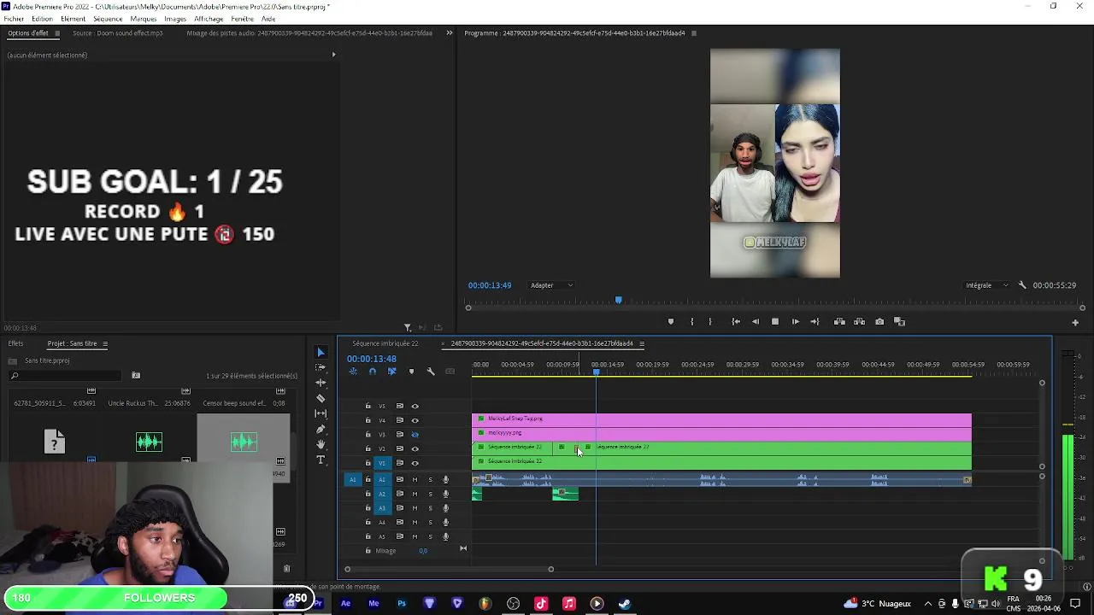1094x615 pixels.
Task: Open Adobe After Effects from taskbar
Action: point(345,604)
